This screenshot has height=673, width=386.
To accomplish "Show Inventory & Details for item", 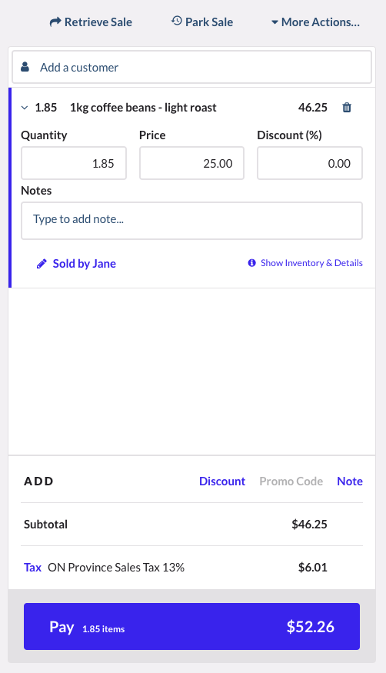I will click(x=311, y=263).
